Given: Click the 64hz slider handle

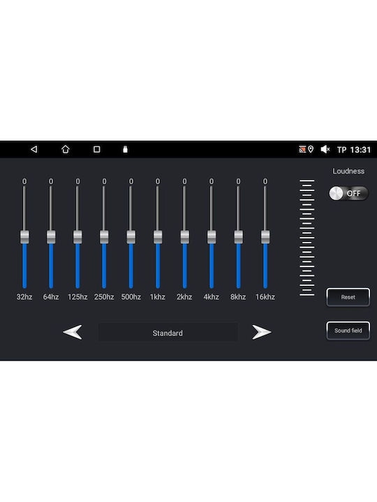Looking at the screenshot, I should (51, 237).
